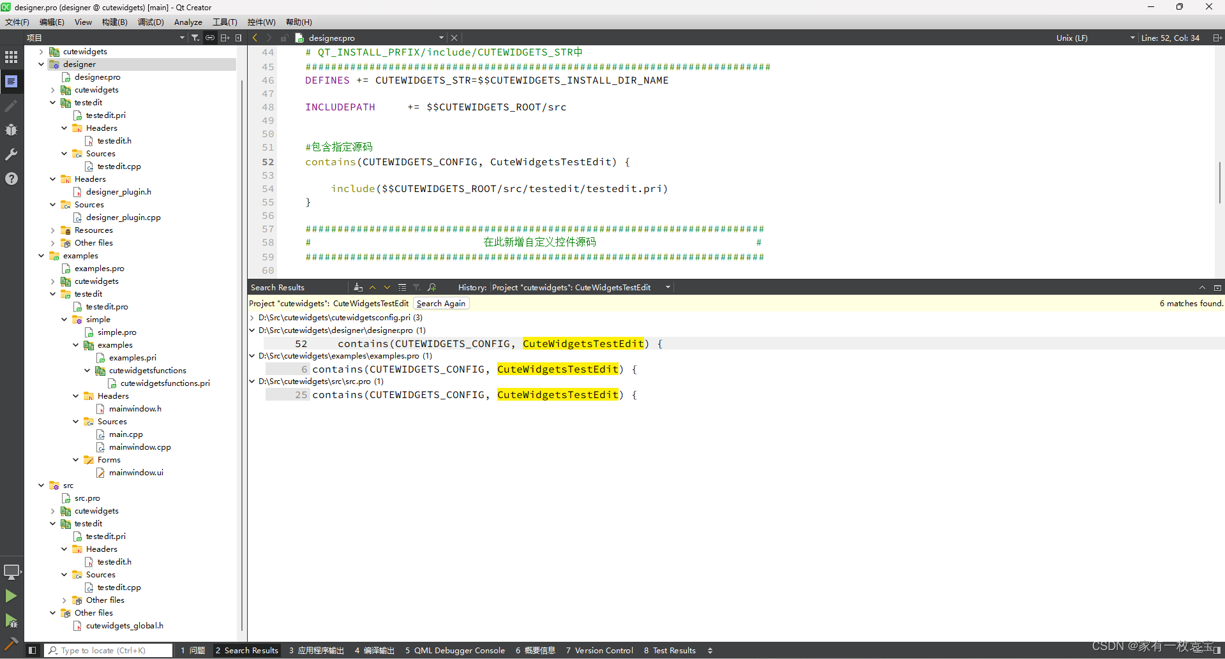
Task: Open 7 Version Control pane
Action: point(599,650)
